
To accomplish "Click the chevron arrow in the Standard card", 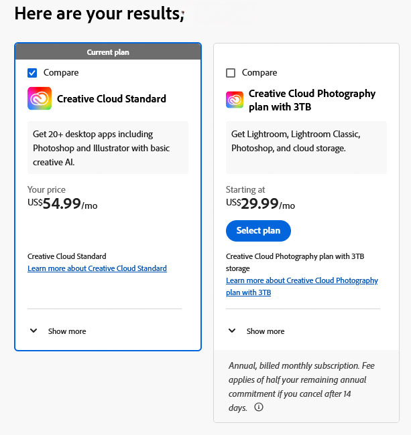I will tap(34, 331).
